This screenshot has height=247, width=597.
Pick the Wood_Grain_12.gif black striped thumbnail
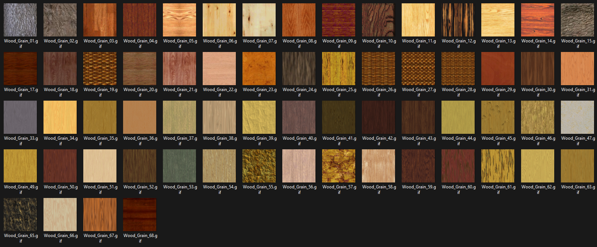pyautogui.click(x=458, y=20)
